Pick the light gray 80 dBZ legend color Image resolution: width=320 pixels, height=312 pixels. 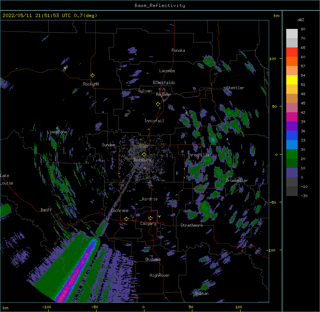point(292,33)
